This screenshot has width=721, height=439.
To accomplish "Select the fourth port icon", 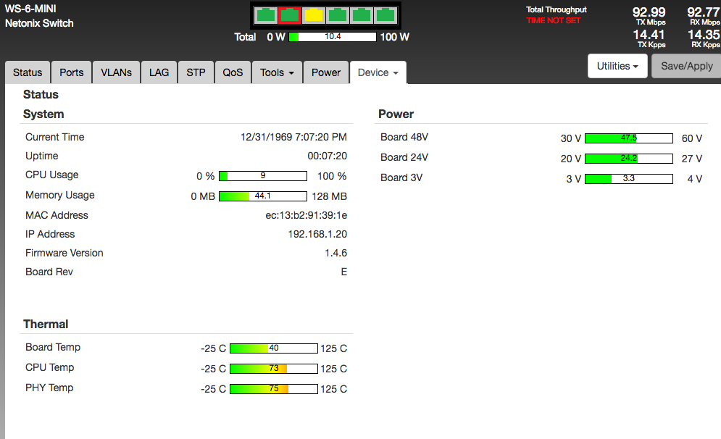I will click(338, 14).
